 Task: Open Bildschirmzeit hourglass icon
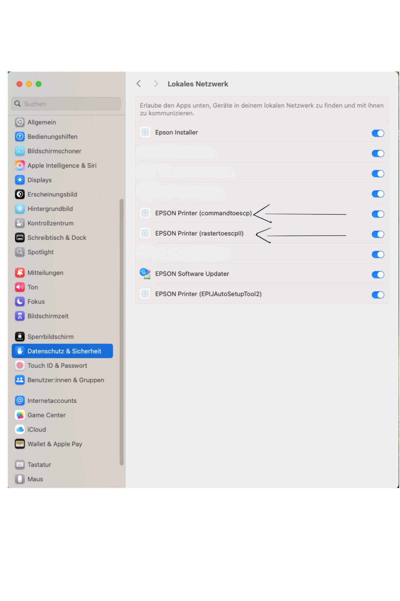click(x=20, y=316)
